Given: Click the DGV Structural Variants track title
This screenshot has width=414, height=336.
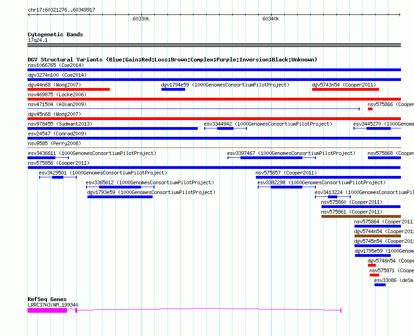Looking at the screenshot, I should (x=173, y=60).
